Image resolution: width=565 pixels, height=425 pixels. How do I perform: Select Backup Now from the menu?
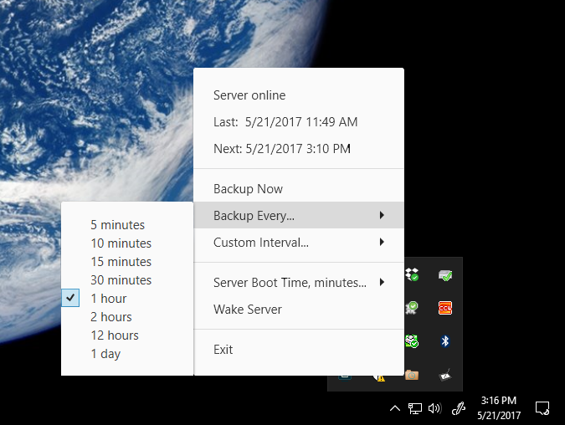coord(299,189)
